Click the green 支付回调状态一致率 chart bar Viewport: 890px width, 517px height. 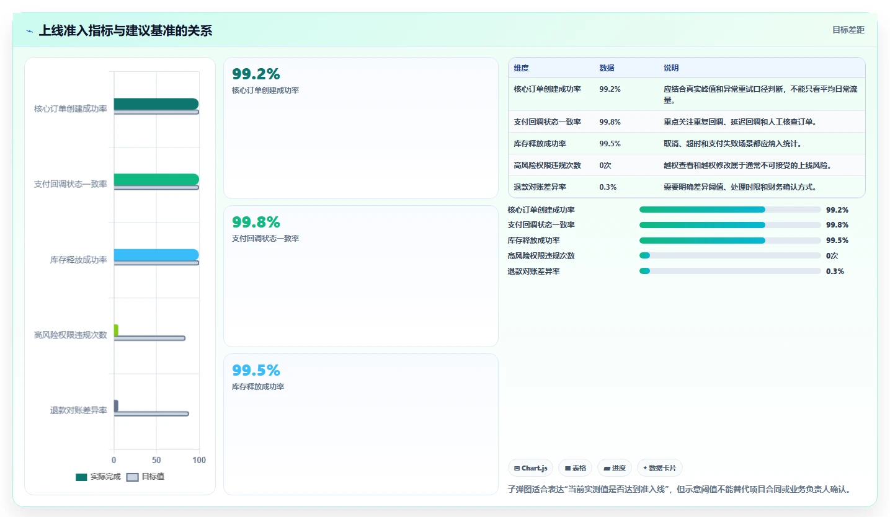click(x=156, y=179)
